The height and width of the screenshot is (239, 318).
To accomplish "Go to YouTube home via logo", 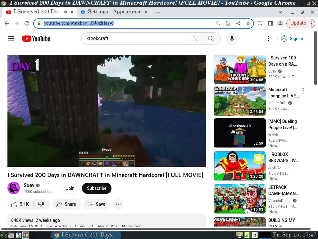I will pos(36,39).
